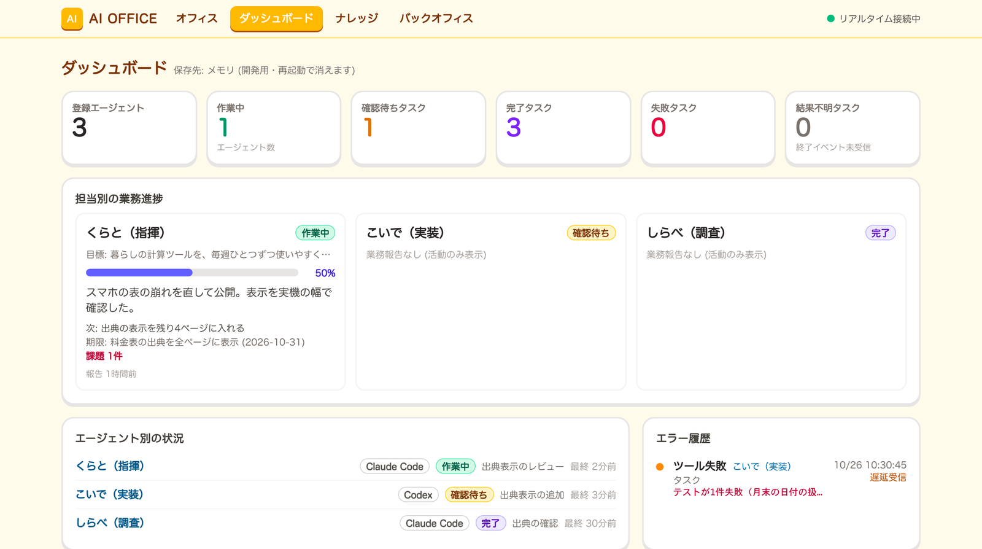The width and height of the screenshot is (982, 549).
Task: Switch to the ナレッジ tab
Action: (x=357, y=18)
